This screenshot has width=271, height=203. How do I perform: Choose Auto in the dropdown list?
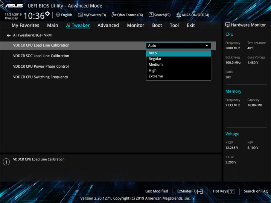178,53
